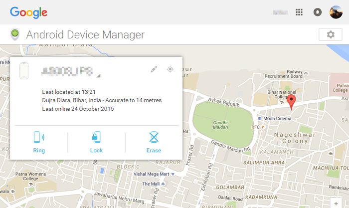Screen dimensions: 349x208
Task: Click 'Last online 24 October 2015' text
Action: 78,109
